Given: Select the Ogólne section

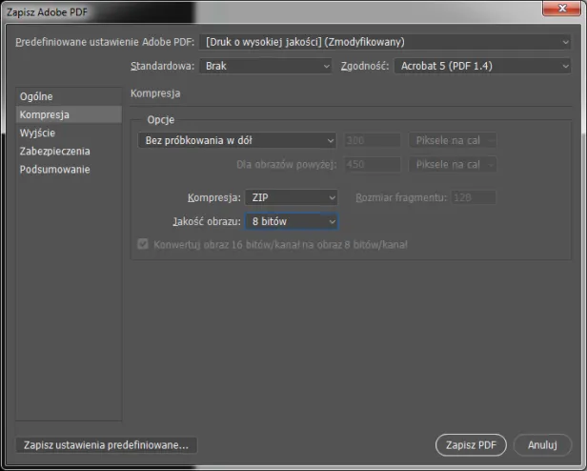Looking at the screenshot, I should pos(69,96).
